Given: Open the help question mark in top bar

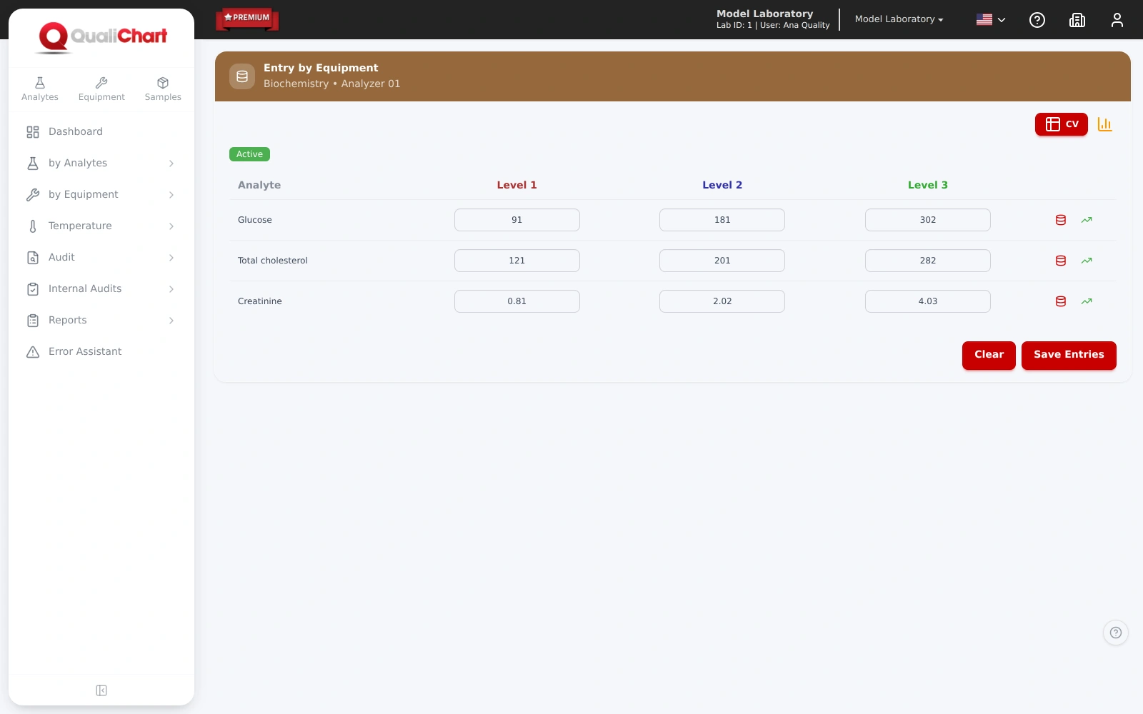Looking at the screenshot, I should click(1037, 20).
